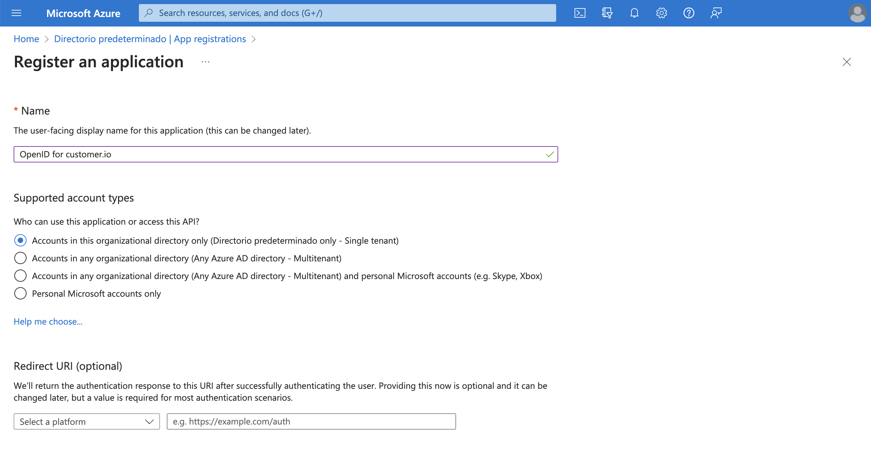Open Directories and subscriptions filter icon
The height and width of the screenshot is (468, 871).
click(607, 13)
